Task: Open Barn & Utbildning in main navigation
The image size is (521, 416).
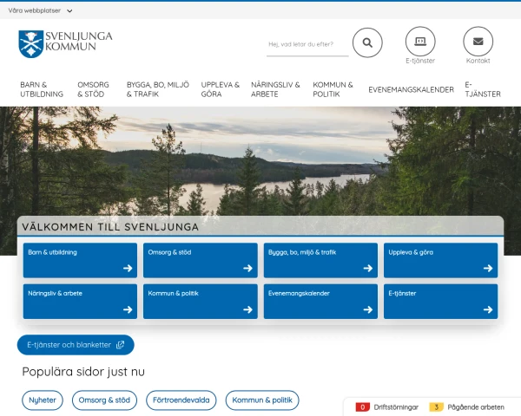Action: point(42,89)
